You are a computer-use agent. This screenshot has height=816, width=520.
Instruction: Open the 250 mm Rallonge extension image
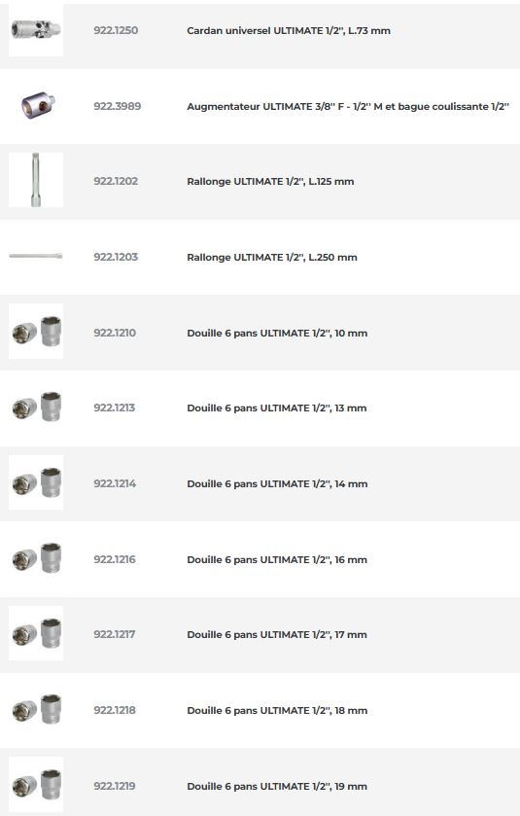[x=36, y=256]
